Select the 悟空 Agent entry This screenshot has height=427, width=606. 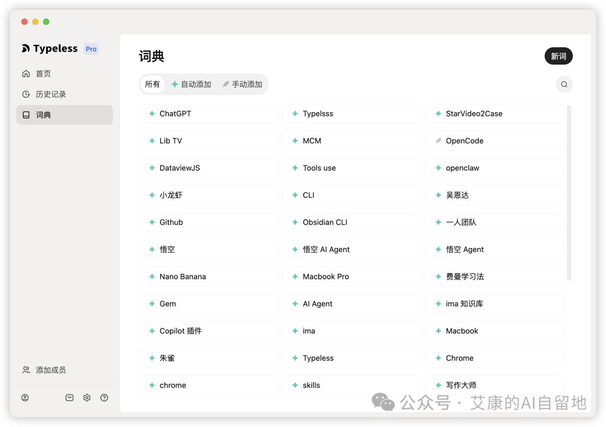tap(495, 249)
